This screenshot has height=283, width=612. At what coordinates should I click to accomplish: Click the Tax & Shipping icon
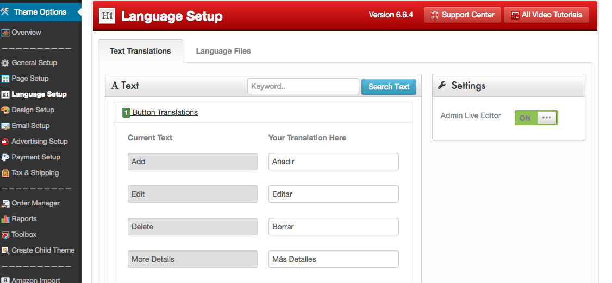pos(5,173)
